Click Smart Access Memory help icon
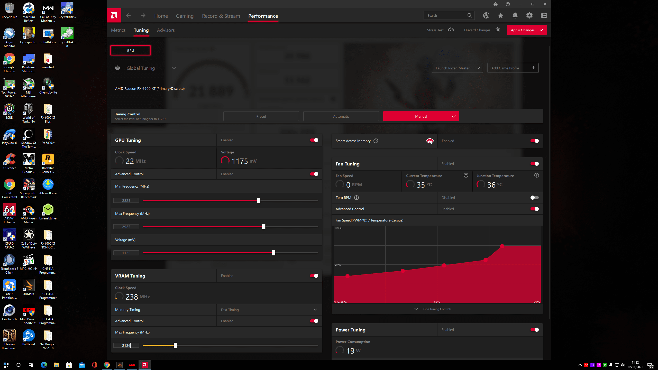The height and width of the screenshot is (370, 658). tap(376, 141)
